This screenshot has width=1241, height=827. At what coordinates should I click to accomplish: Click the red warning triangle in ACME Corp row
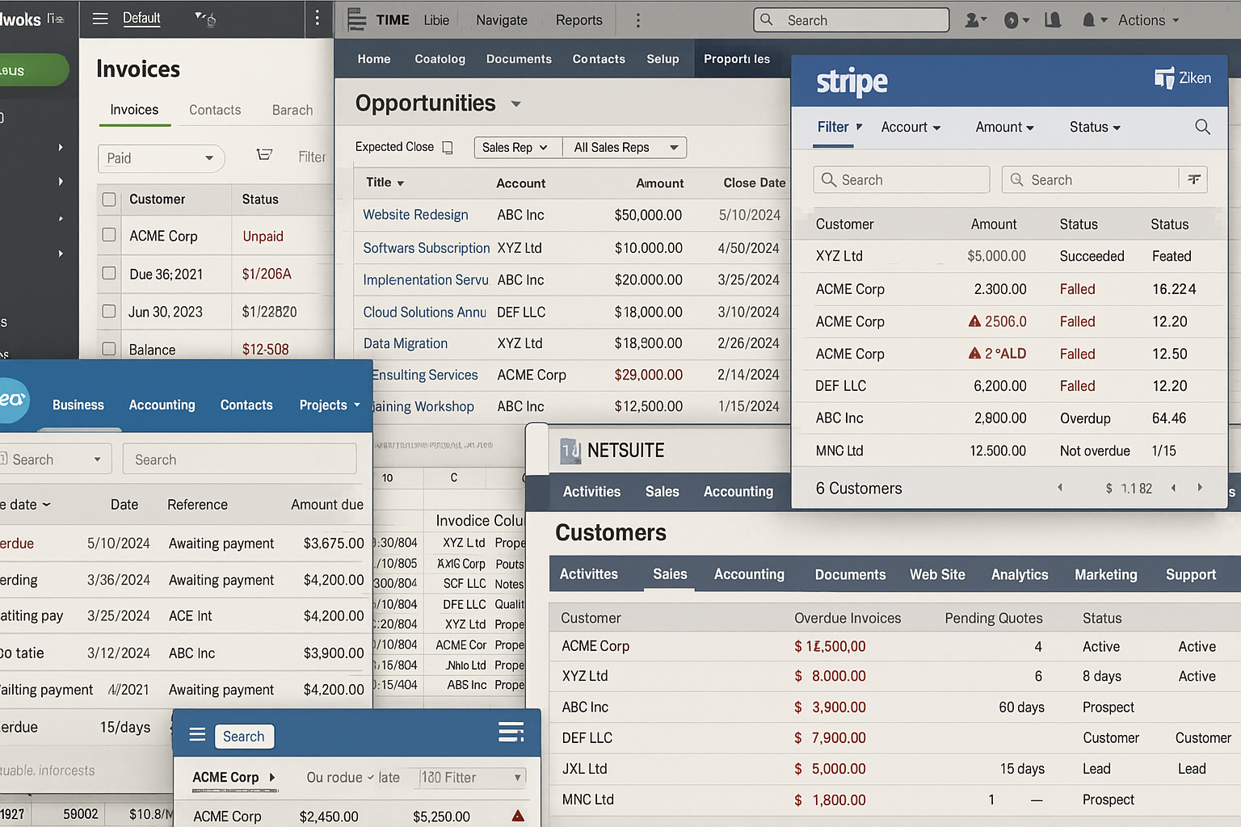click(518, 816)
